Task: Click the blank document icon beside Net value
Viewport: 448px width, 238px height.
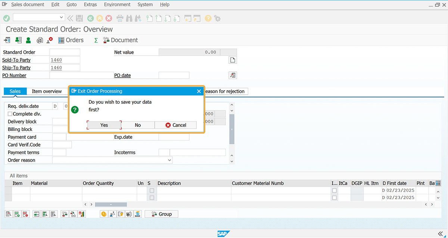Action: (233, 60)
